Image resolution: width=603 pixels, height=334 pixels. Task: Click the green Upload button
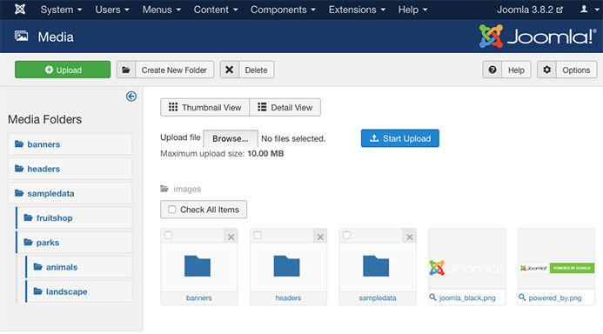(63, 70)
